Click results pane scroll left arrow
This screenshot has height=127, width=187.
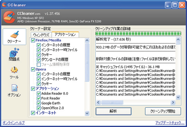click(98, 102)
